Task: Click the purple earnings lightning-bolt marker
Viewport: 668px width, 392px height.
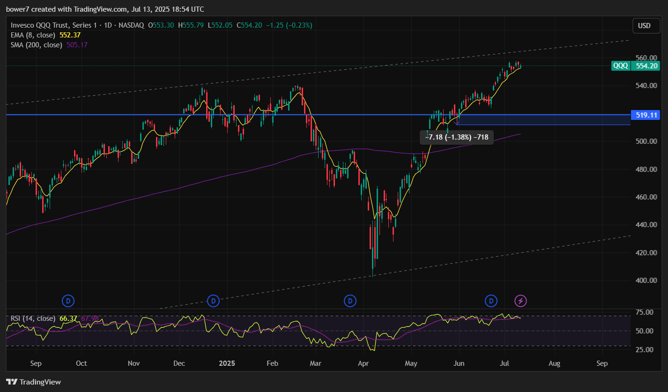Action: (x=521, y=301)
